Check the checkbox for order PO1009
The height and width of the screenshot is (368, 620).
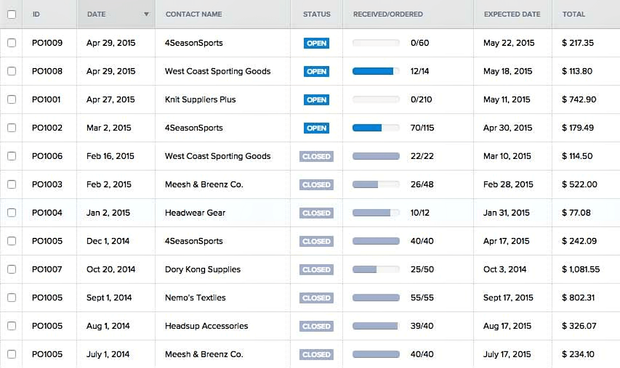pos(11,43)
